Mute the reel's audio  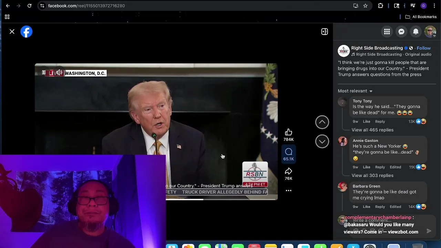tap(59, 73)
